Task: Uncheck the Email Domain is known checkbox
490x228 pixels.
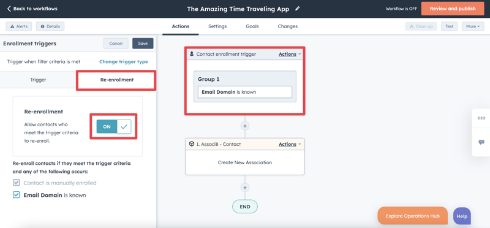Action: pos(17,195)
